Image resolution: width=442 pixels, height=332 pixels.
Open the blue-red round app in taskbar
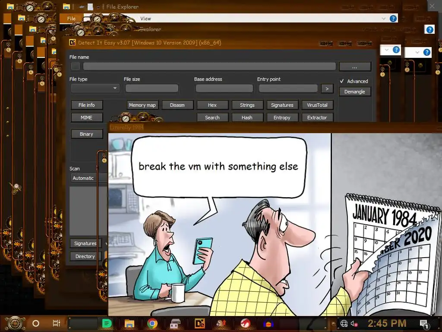[268, 323]
